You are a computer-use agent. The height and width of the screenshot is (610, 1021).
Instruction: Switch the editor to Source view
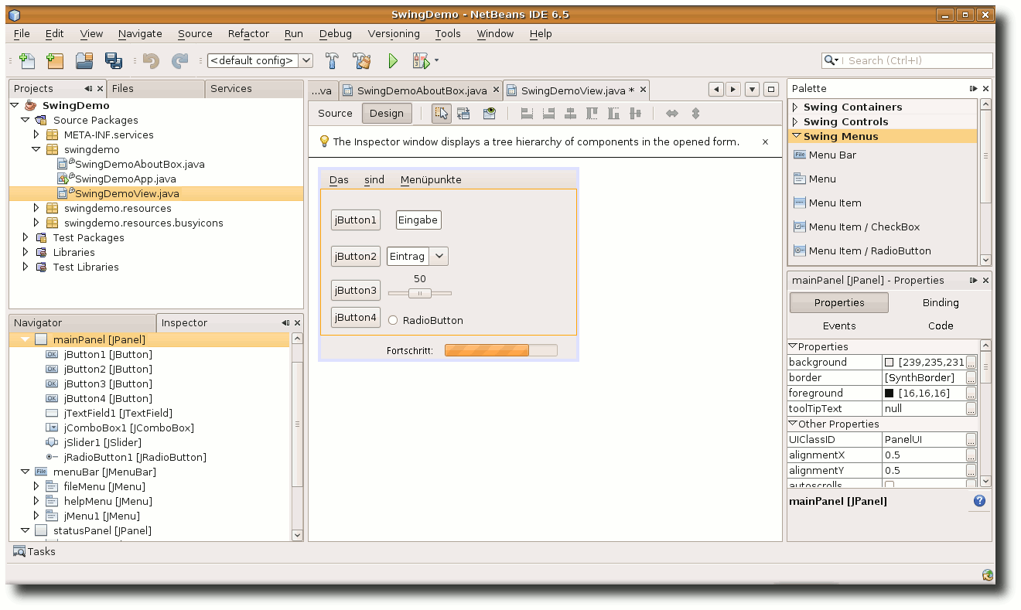(335, 113)
